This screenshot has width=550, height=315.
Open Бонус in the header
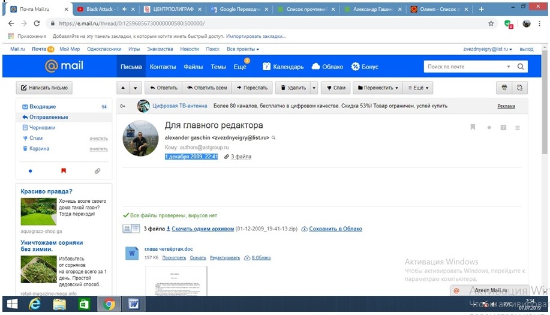tap(365, 67)
